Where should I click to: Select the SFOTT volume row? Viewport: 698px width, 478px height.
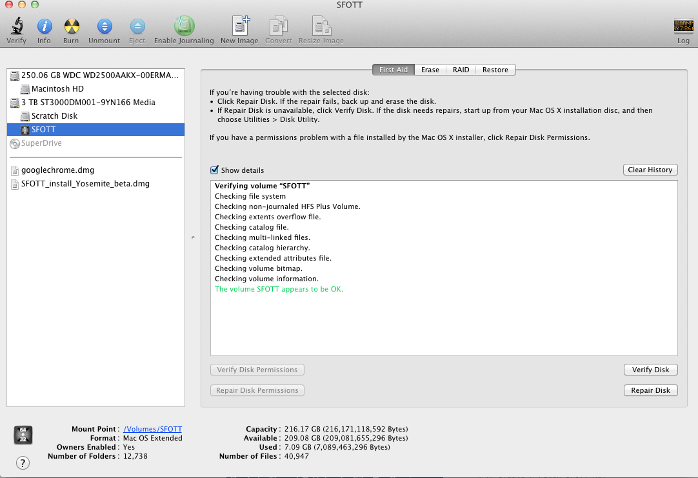coord(95,130)
